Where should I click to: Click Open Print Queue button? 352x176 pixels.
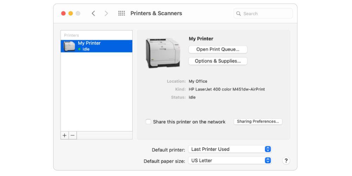coord(218,50)
